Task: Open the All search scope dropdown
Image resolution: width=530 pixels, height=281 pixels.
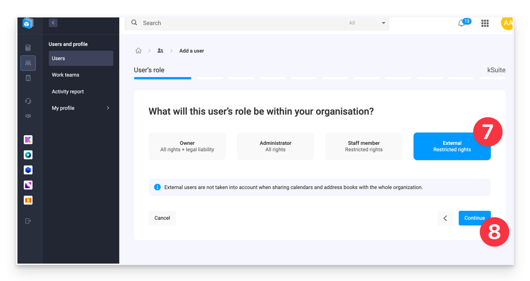Action: coord(366,23)
